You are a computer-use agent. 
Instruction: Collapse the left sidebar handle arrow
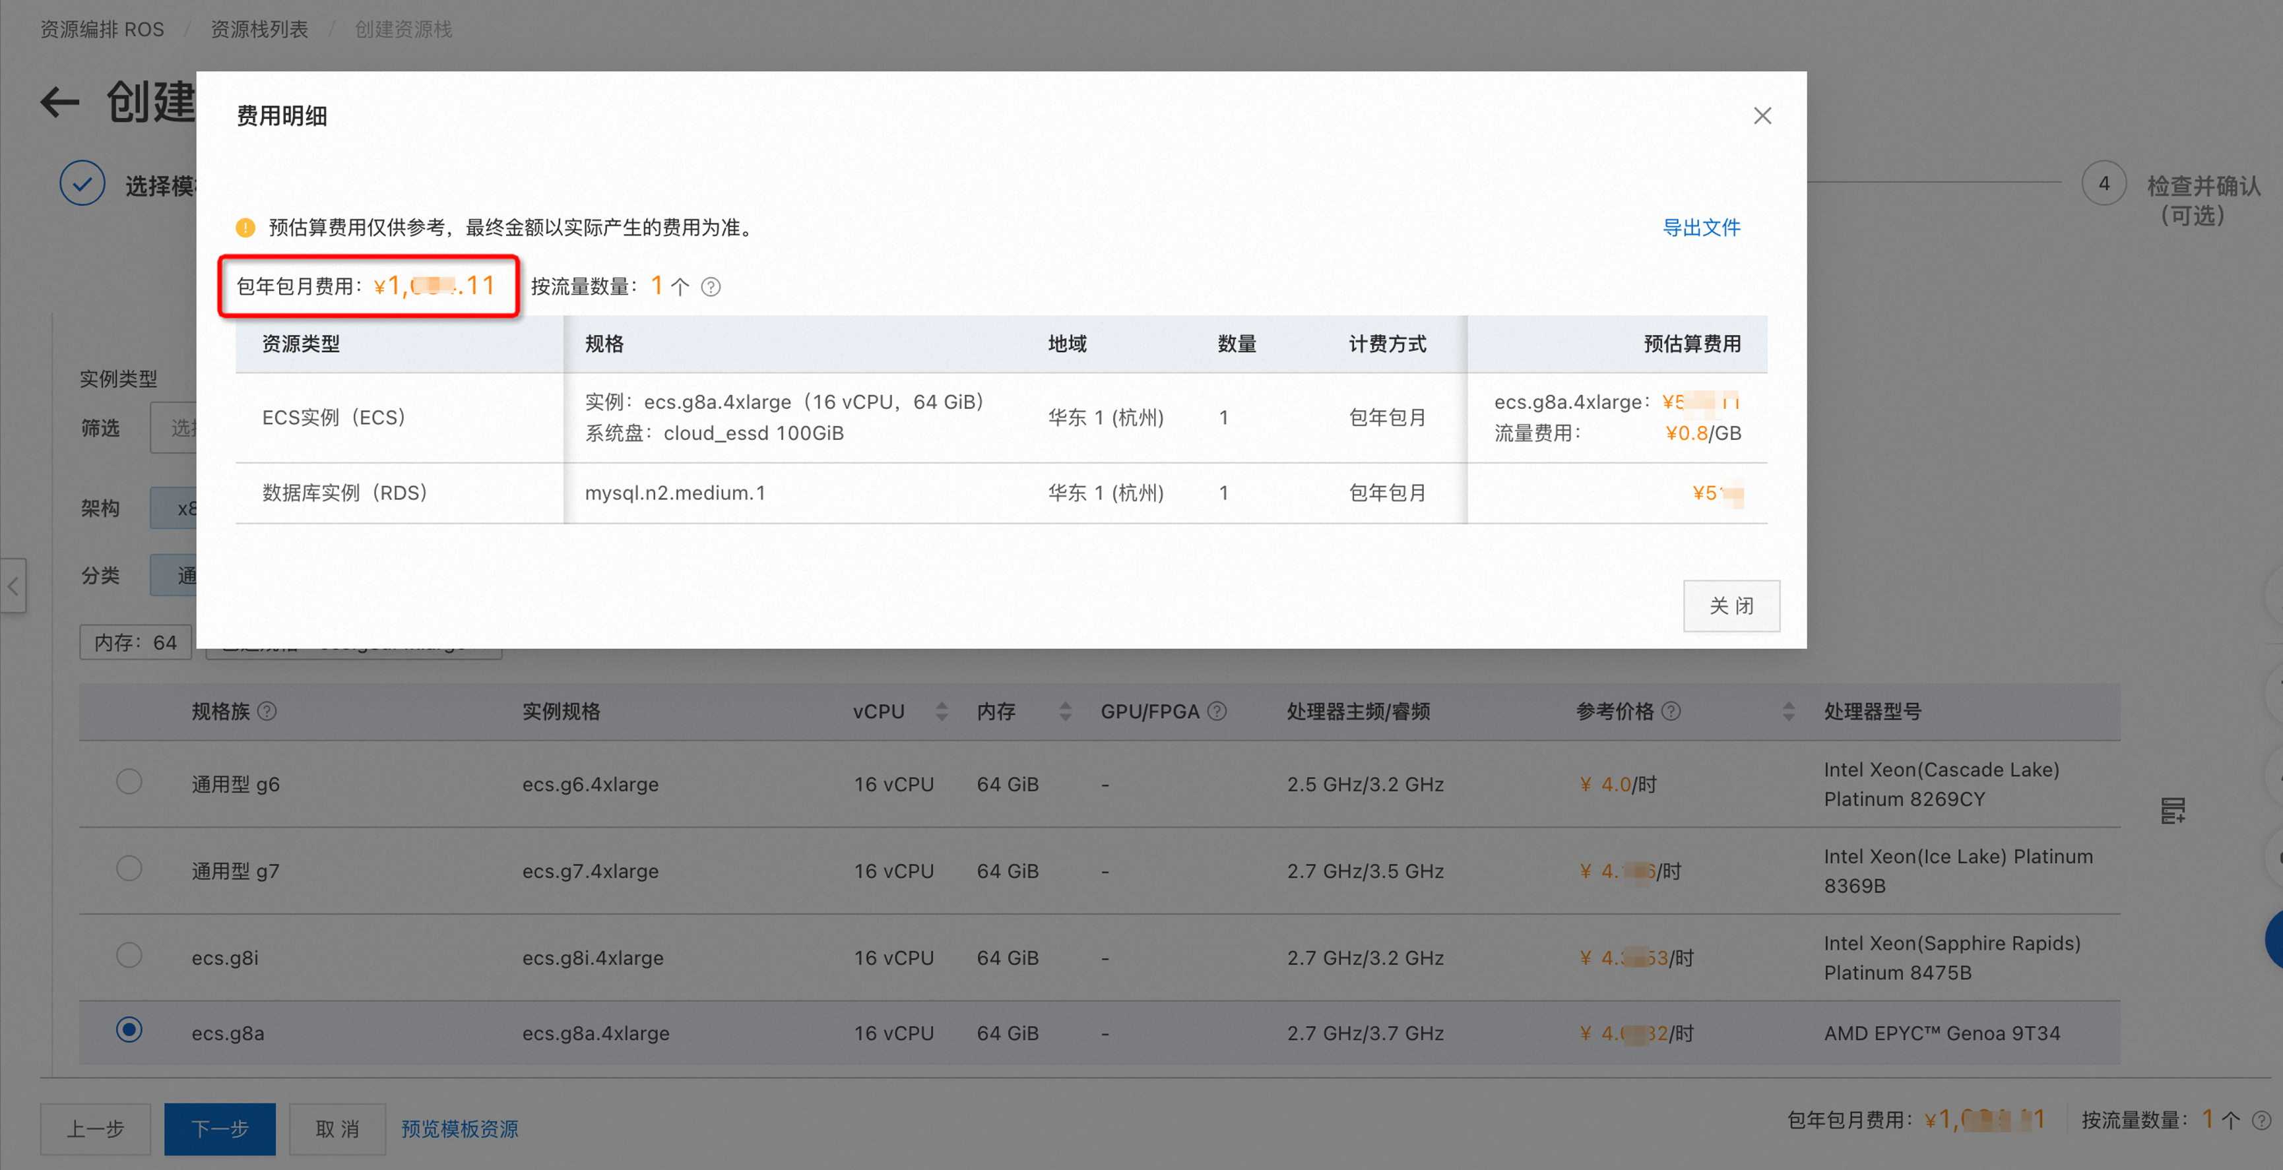(x=13, y=586)
